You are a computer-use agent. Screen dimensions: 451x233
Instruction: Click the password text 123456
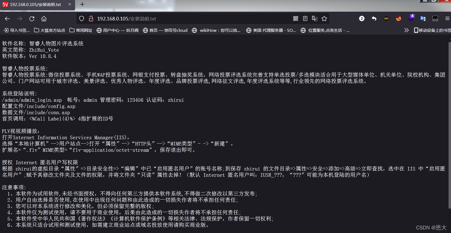(x=135, y=100)
